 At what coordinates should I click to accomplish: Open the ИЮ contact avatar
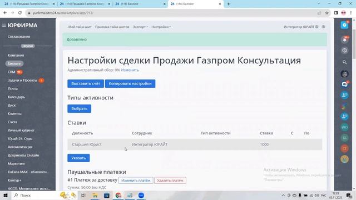(345, 127)
